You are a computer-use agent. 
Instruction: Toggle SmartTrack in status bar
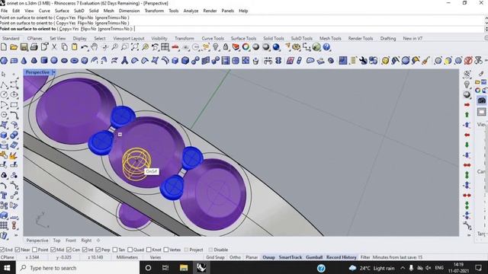click(x=291, y=257)
